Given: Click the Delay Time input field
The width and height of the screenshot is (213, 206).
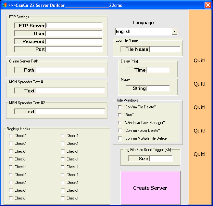Looking at the screenshot, I should [x=158, y=70].
